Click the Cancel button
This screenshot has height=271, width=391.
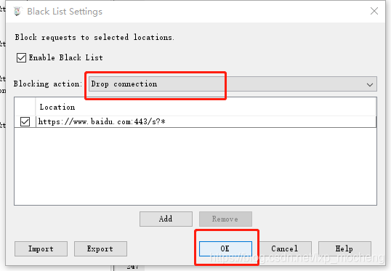click(x=285, y=248)
